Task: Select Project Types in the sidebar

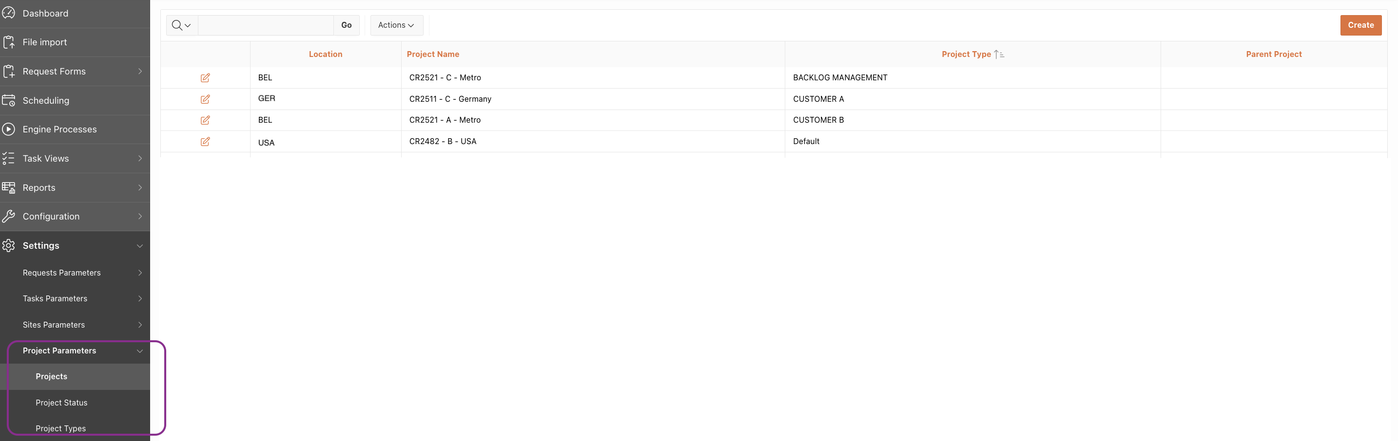Action: pyautogui.click(x=75, y=428)
